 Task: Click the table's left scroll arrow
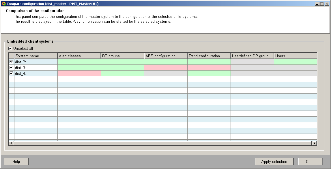pos(11,143)
